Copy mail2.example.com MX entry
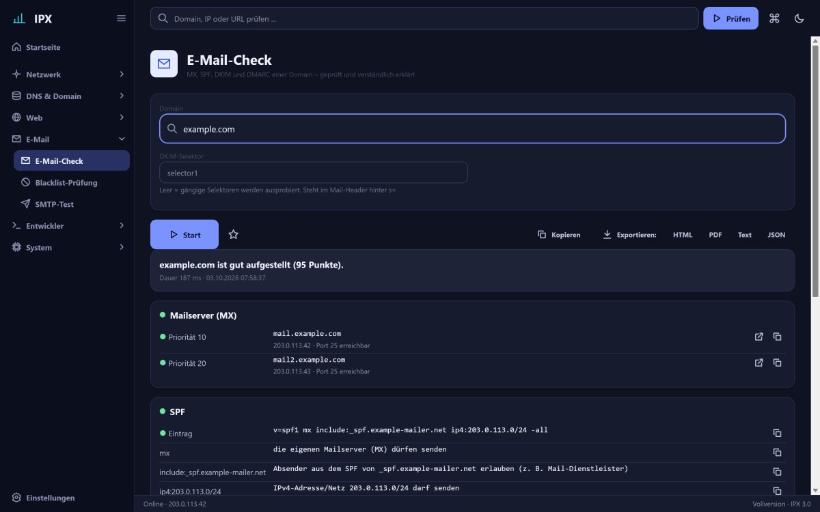This screenshot has width=820, height=512. [777, 362]
